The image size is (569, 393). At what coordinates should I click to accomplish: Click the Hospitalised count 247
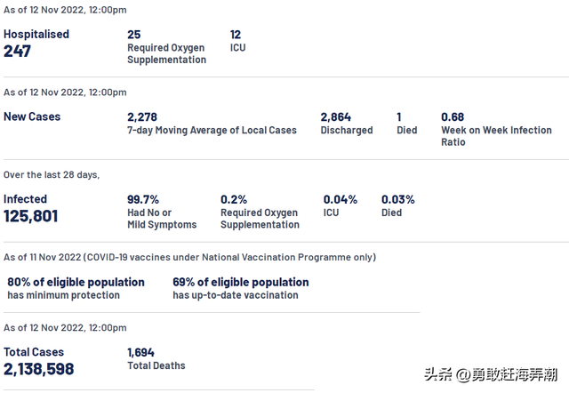(x=18, y=52)
